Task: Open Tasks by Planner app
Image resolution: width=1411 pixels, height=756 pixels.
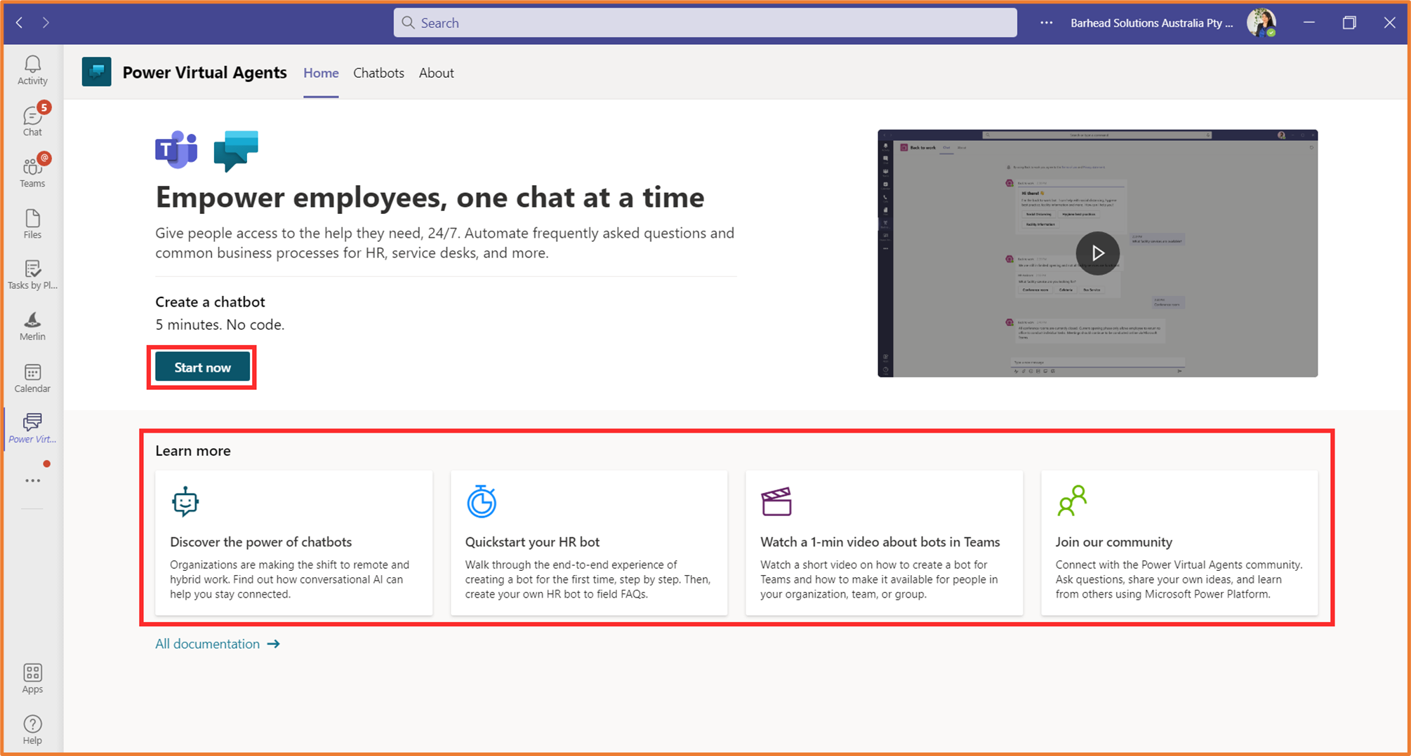Action: click(x=32, y=275)
